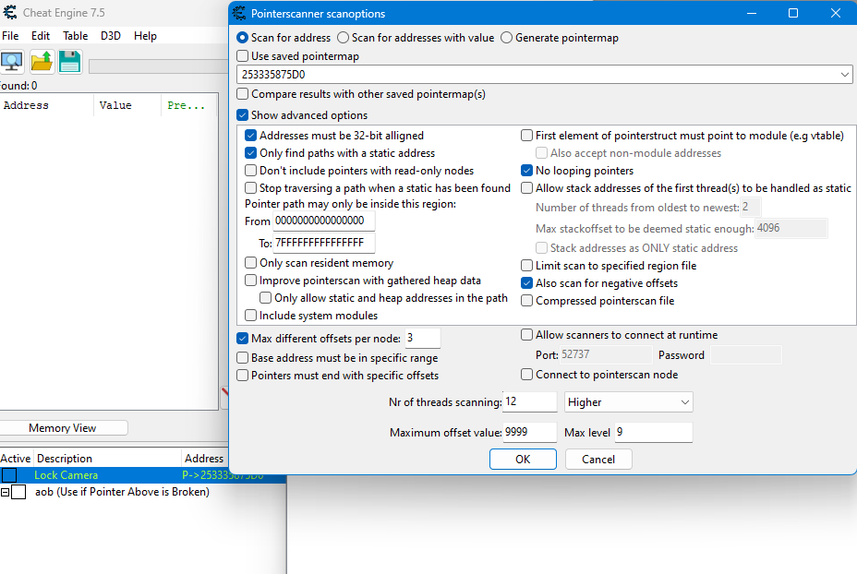Save the current cheat table

point(68,61)
